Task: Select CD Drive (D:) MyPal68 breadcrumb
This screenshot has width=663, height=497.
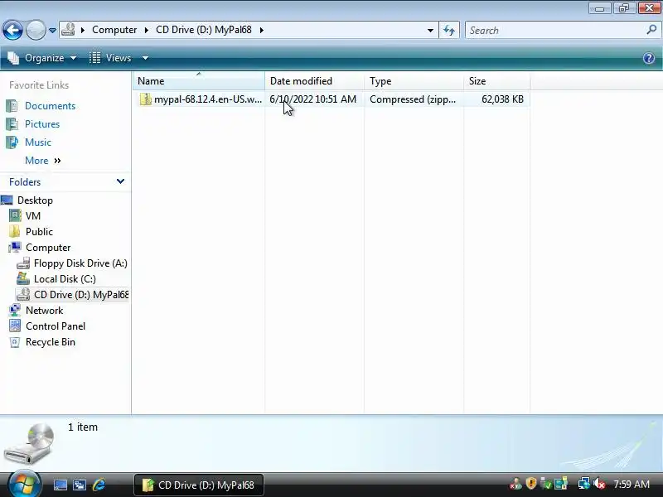Action: tap(203, 30)
